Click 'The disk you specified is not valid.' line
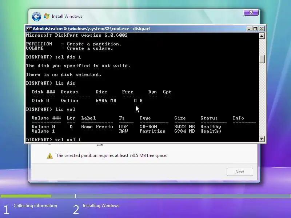This screenshot has height=218, width=291. (78, 66)
